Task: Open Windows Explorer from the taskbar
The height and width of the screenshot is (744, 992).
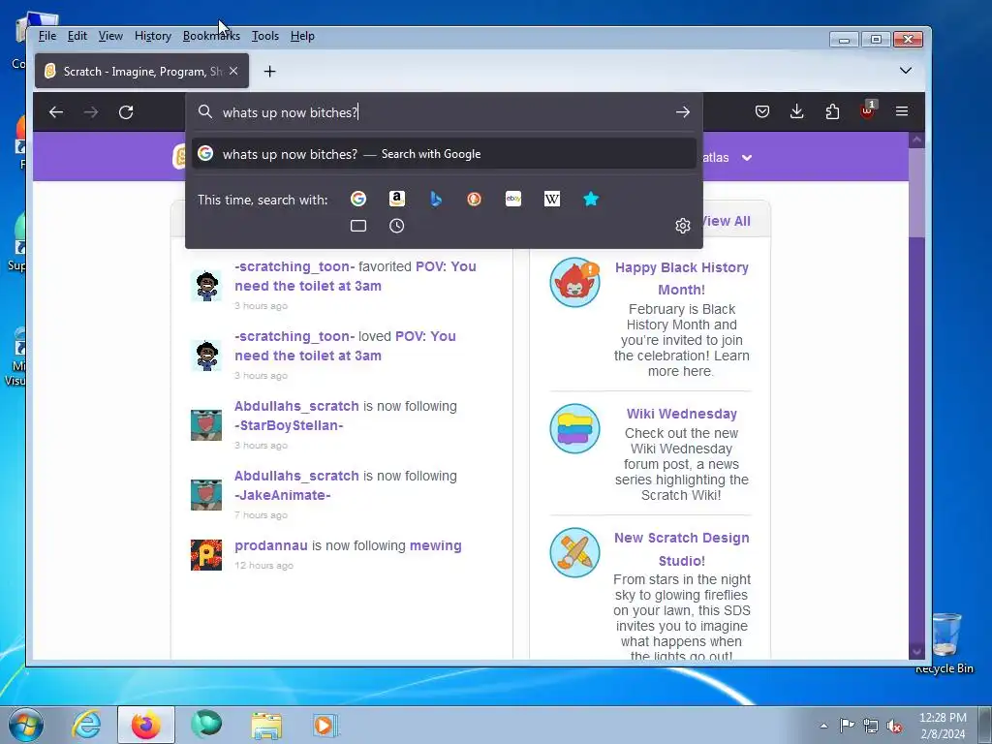Action: click(266, 725)
